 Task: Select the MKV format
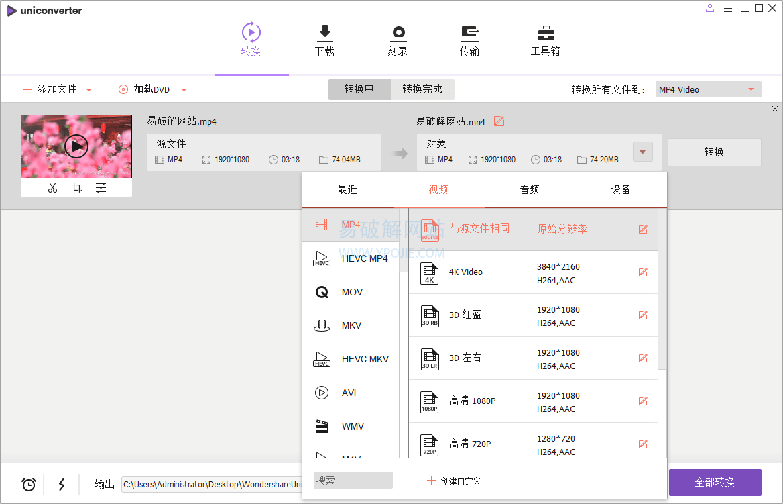pos(351,325)
